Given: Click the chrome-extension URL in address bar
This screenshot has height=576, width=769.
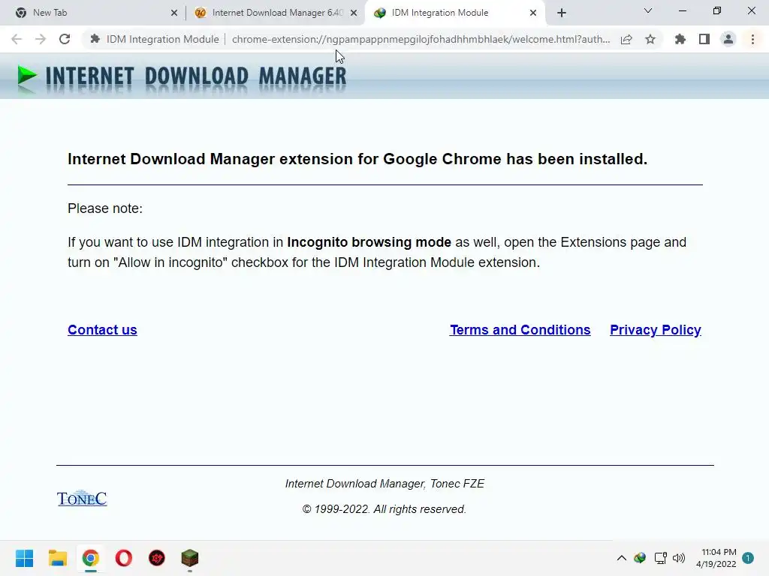Looking at the screenshot, I should 421,39.
